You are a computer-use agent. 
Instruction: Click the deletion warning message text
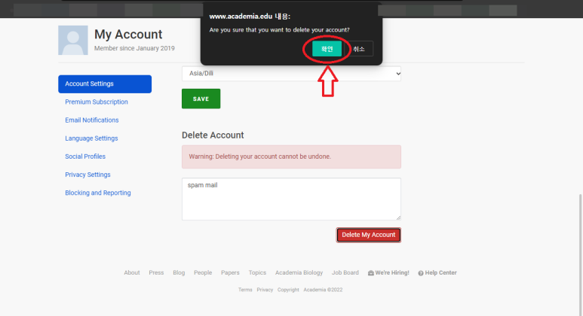coord(260,156)
